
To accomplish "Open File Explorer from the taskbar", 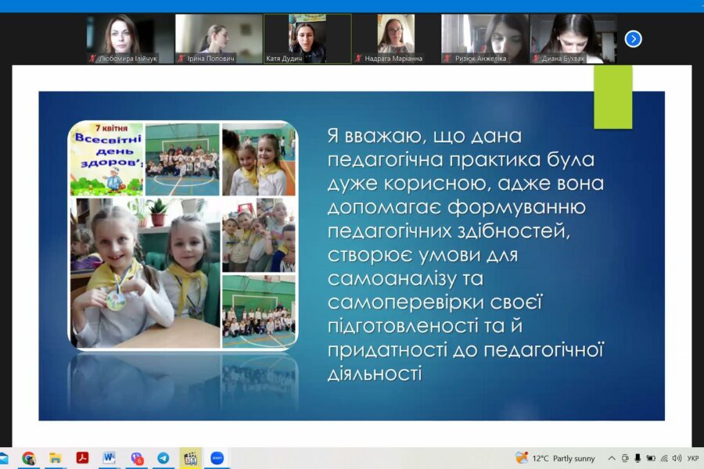I will (56, 458).
